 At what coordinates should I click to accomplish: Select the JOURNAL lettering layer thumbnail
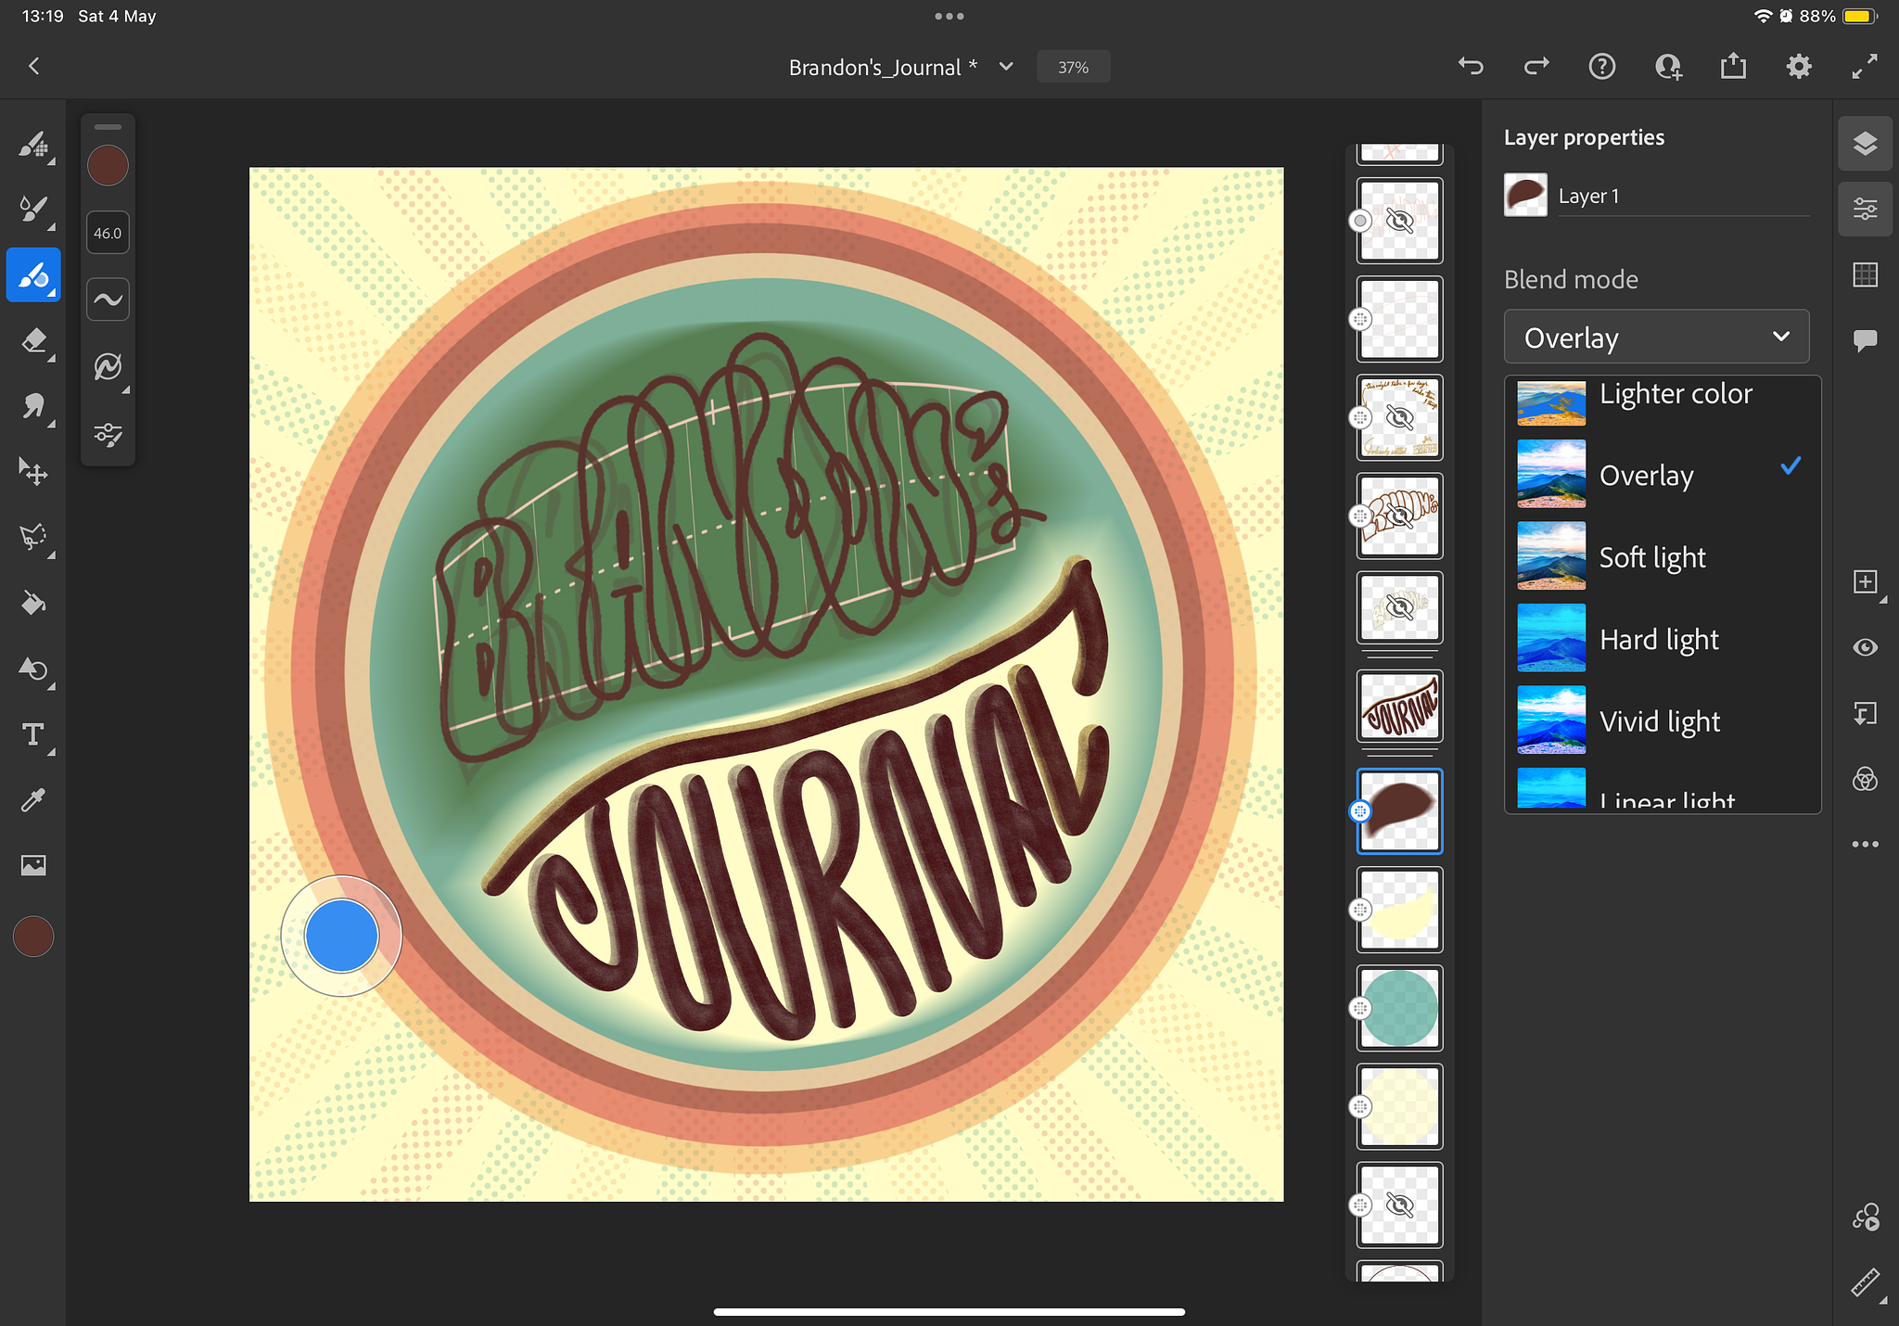1399,707
